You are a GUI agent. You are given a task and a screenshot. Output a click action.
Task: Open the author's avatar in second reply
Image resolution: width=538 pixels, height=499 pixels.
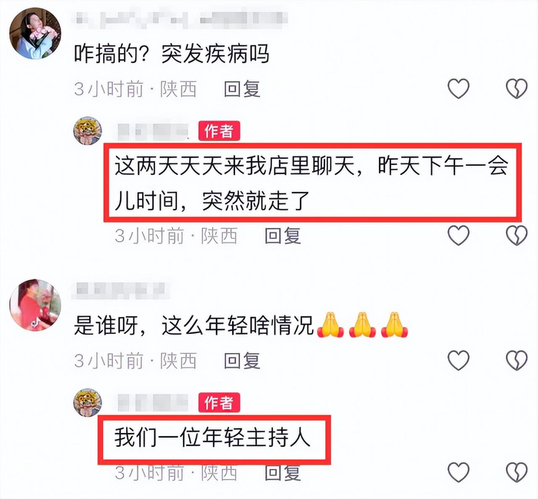88,402
